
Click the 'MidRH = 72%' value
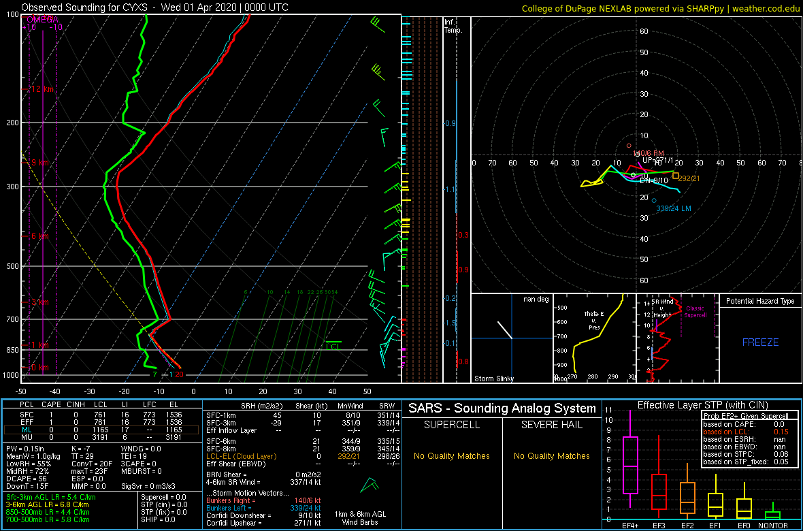click(28, 472)
